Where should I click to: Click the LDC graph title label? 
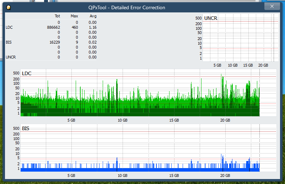[x=27, y=73]
